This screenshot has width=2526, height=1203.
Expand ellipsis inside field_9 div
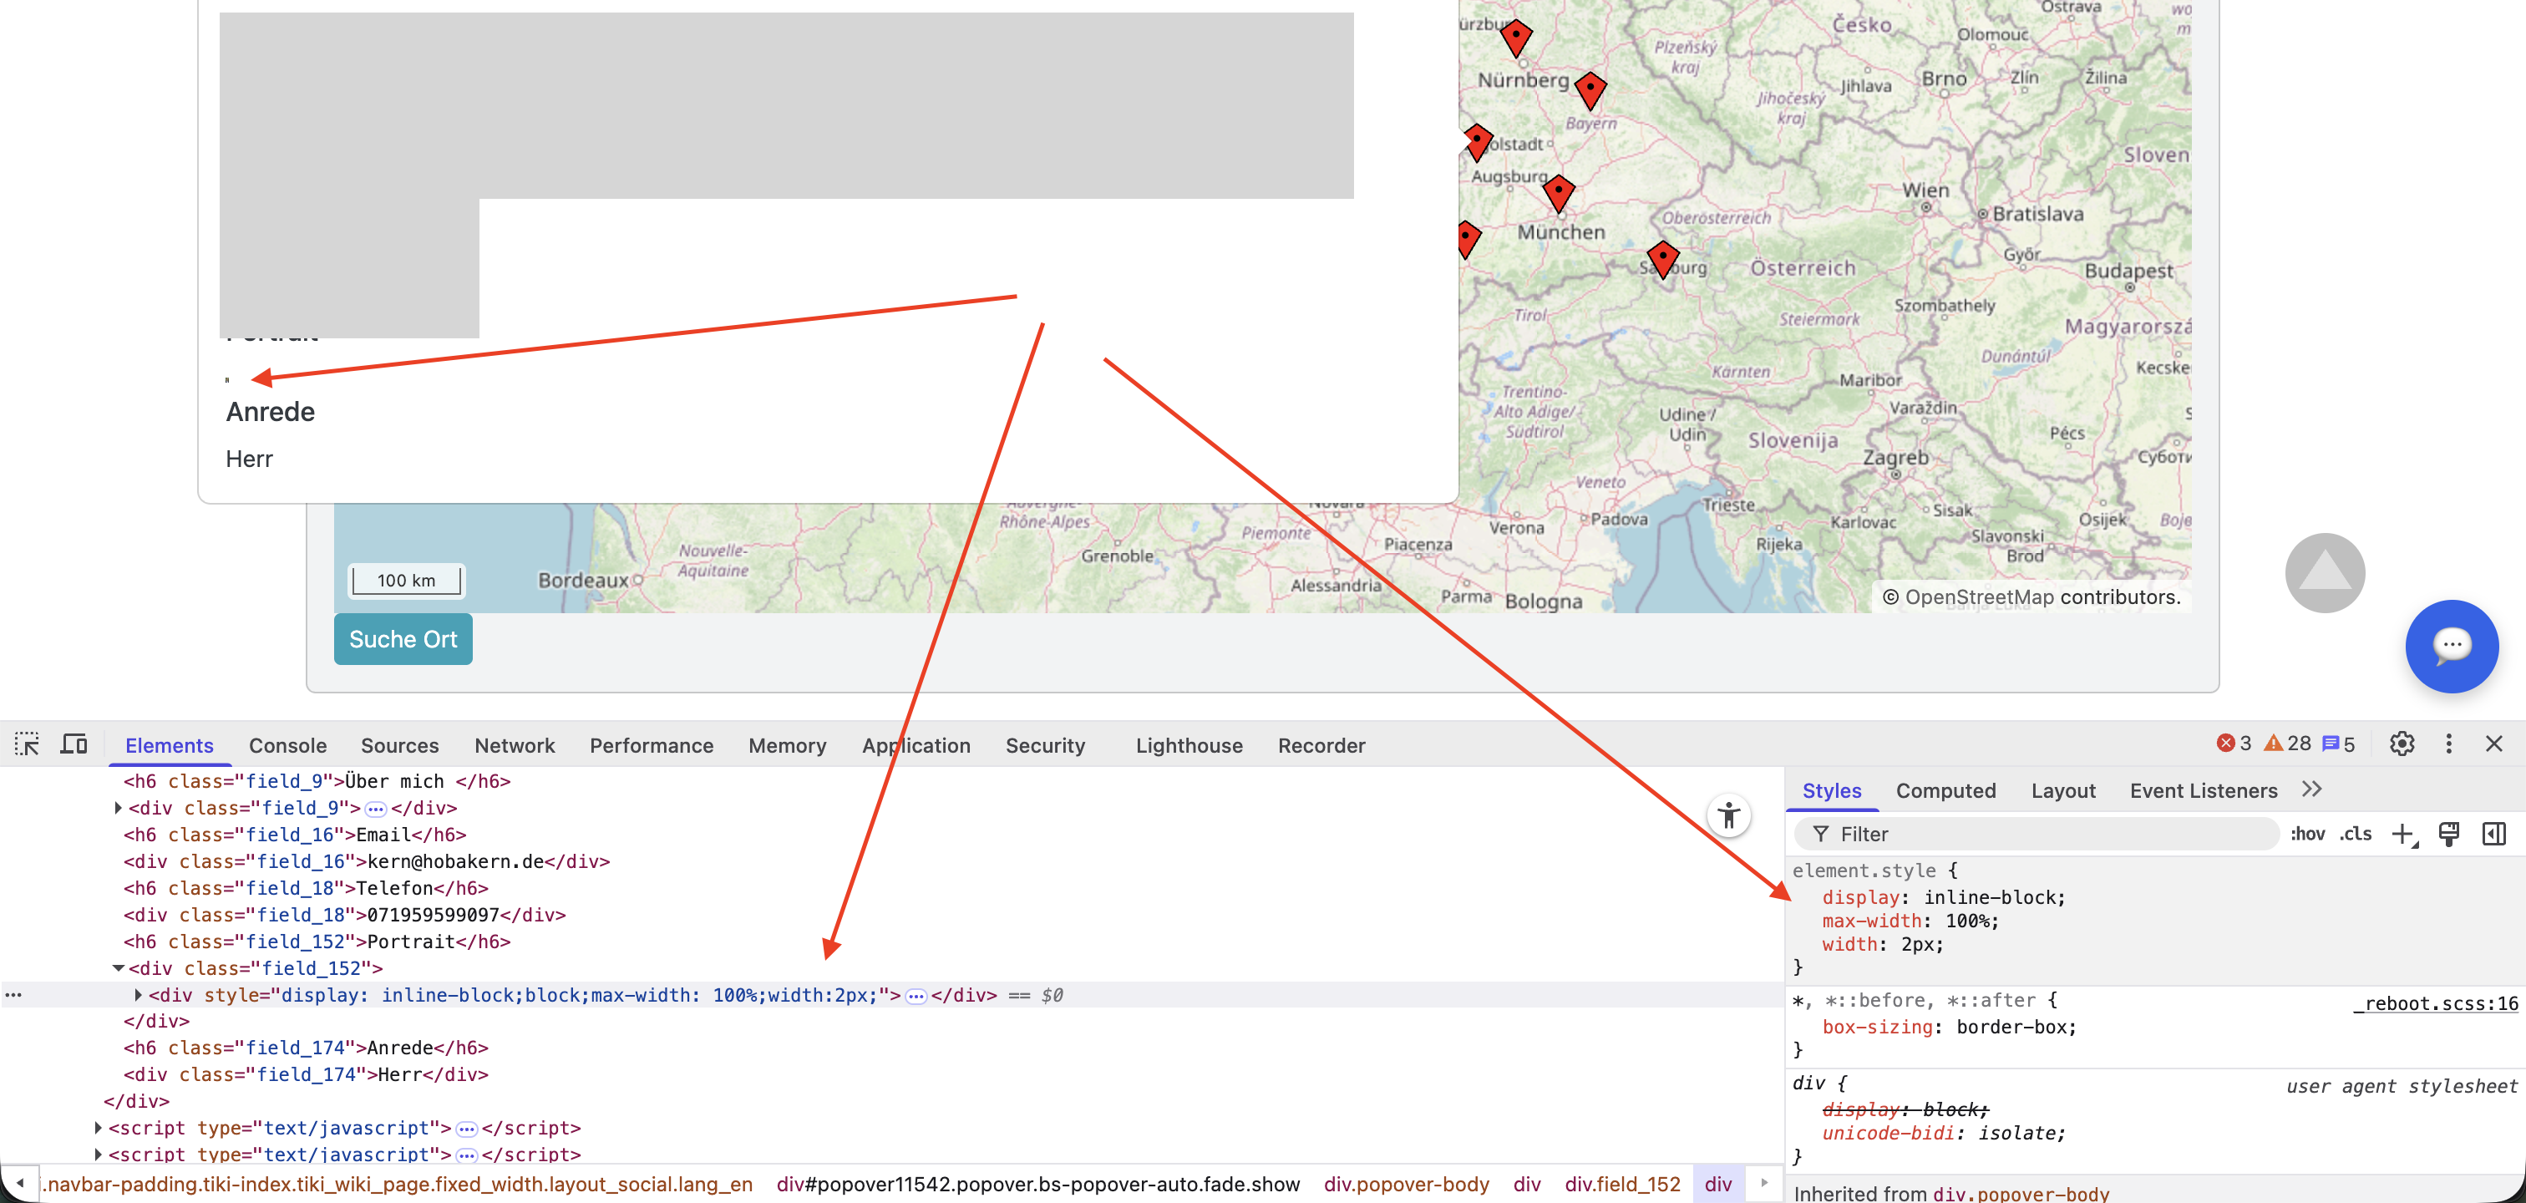(x=376, y=810)
